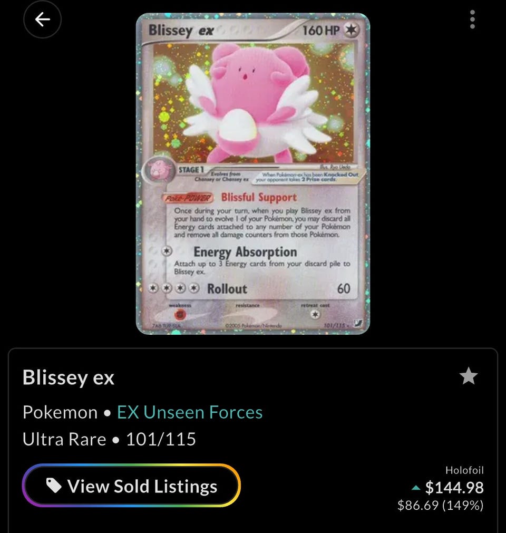Click the Holofoil variant label

click(464, 470)
